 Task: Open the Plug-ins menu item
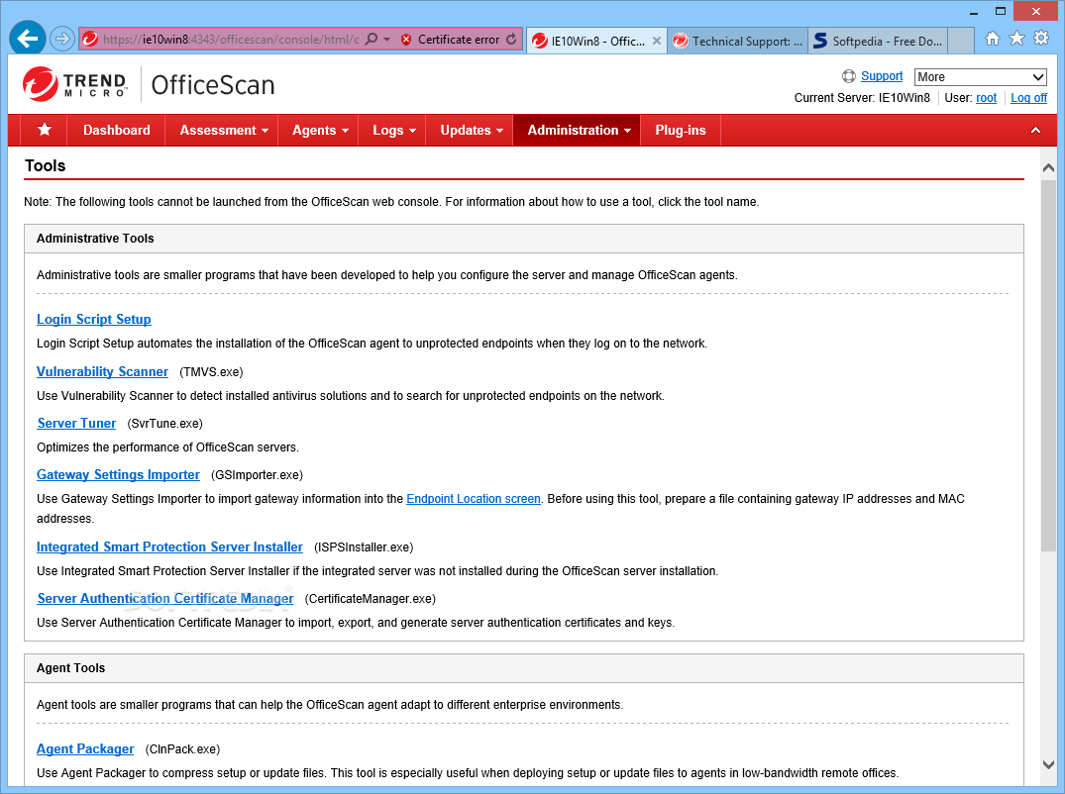(x=680, y=130)
